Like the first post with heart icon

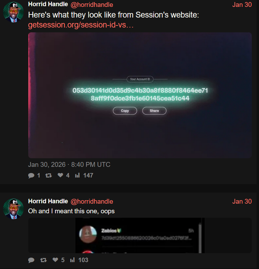60,175
